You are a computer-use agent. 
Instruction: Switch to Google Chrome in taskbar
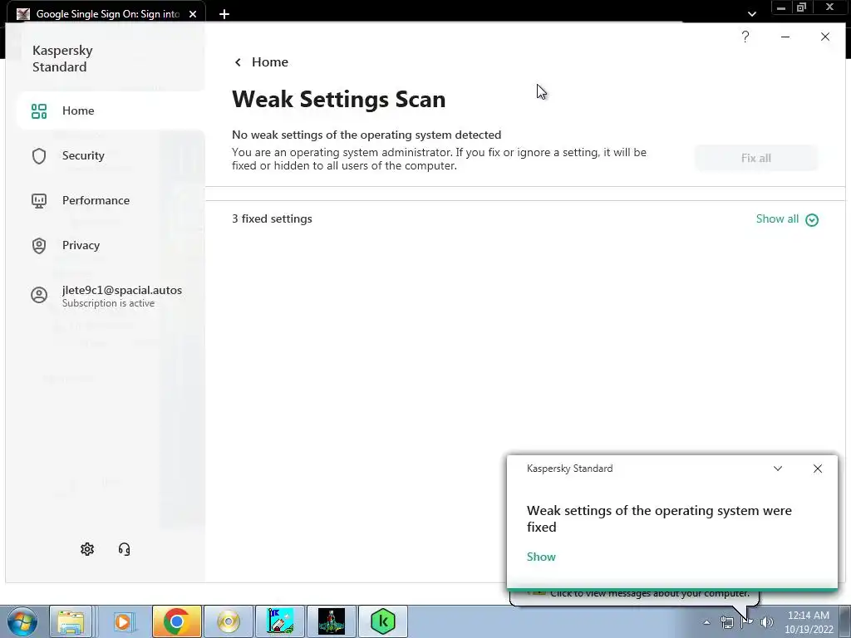[176, 621]
